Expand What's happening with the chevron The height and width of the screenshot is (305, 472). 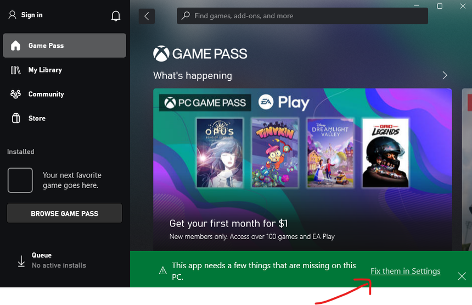tap(445, 75)
